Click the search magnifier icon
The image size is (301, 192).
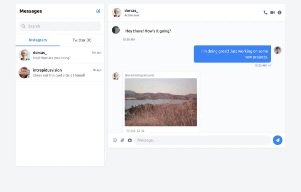[x=23, y=26]
